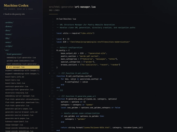Expand the issues/ folder
The width and height of the screenshot is (177, 132).
click(x=9, y=34)
